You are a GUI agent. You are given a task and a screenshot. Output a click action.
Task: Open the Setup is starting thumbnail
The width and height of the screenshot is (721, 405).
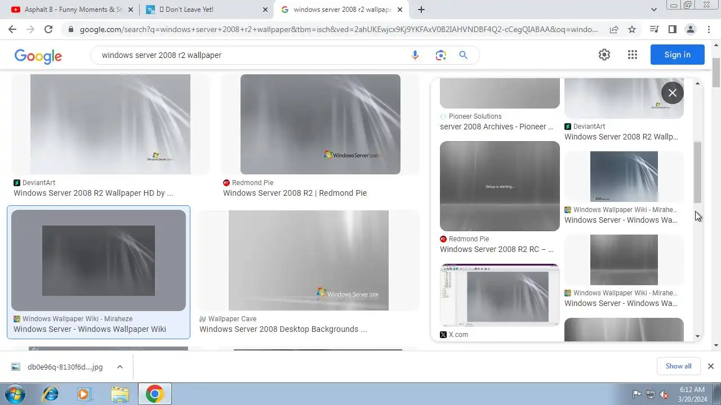click(500, 186)
